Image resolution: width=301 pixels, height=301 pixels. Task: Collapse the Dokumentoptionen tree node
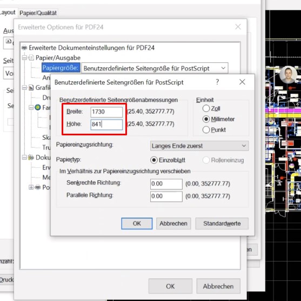pos(24,158)
